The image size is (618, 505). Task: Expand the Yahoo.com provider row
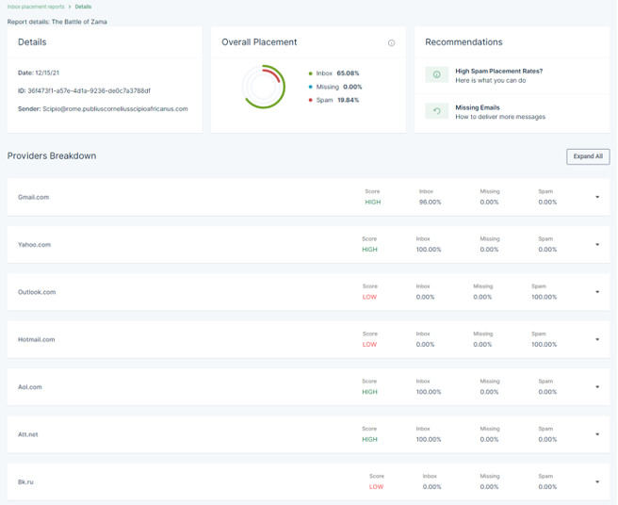(597, 244)
